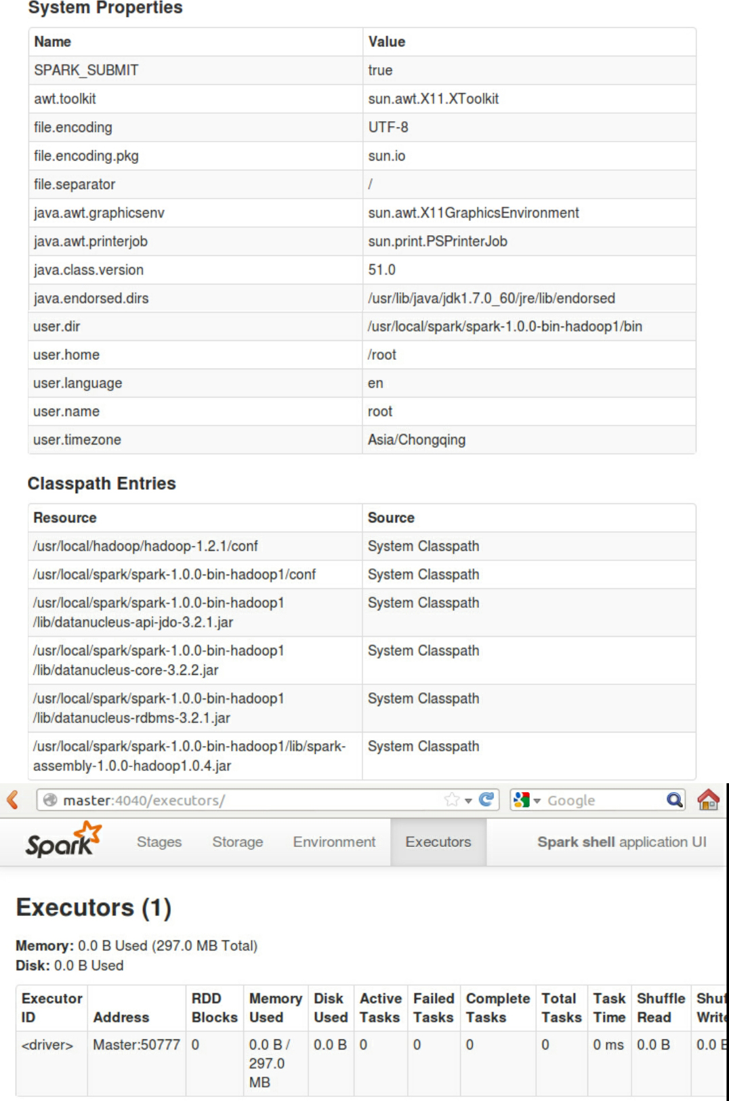
Task: Sort by the Memory Used column
Action: coord(275,1007)
